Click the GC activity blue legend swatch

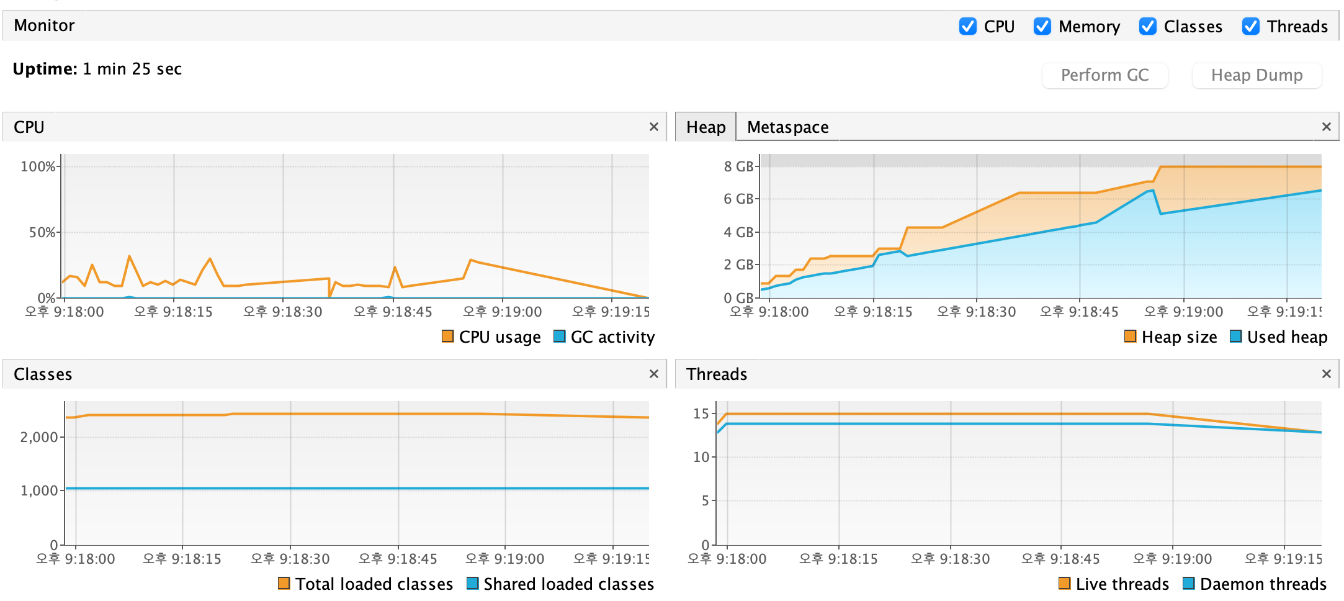coord(559,337)
